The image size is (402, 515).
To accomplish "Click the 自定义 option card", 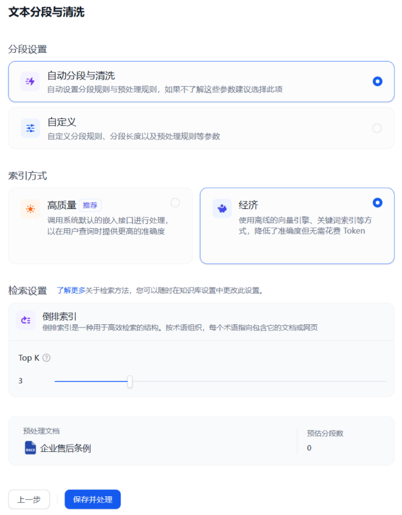I will (x=201, y=127).
